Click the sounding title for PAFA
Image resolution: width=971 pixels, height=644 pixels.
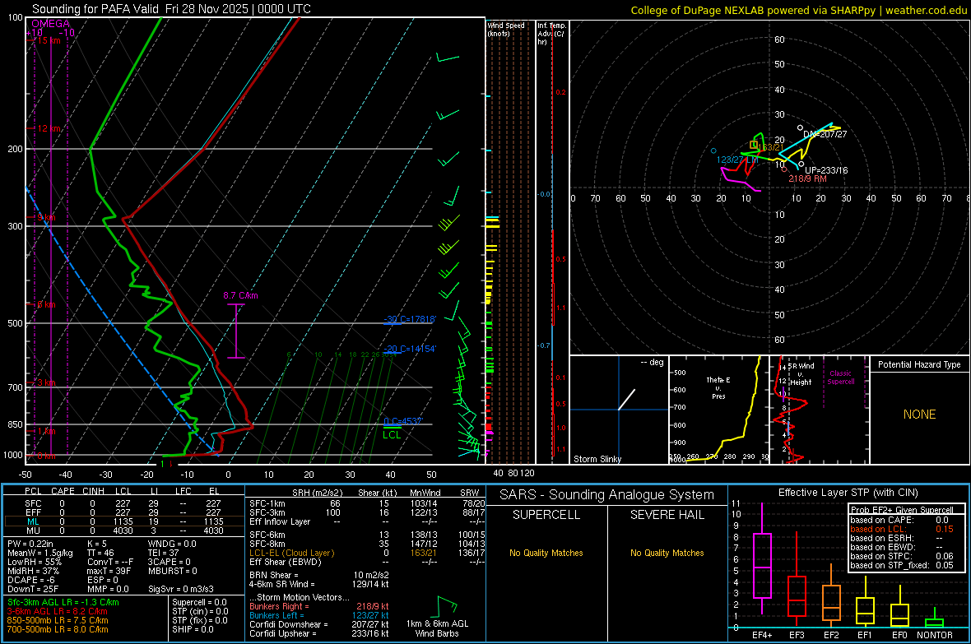[171, 9]
